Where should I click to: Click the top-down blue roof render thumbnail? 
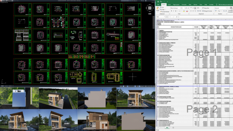coord(19,98)
